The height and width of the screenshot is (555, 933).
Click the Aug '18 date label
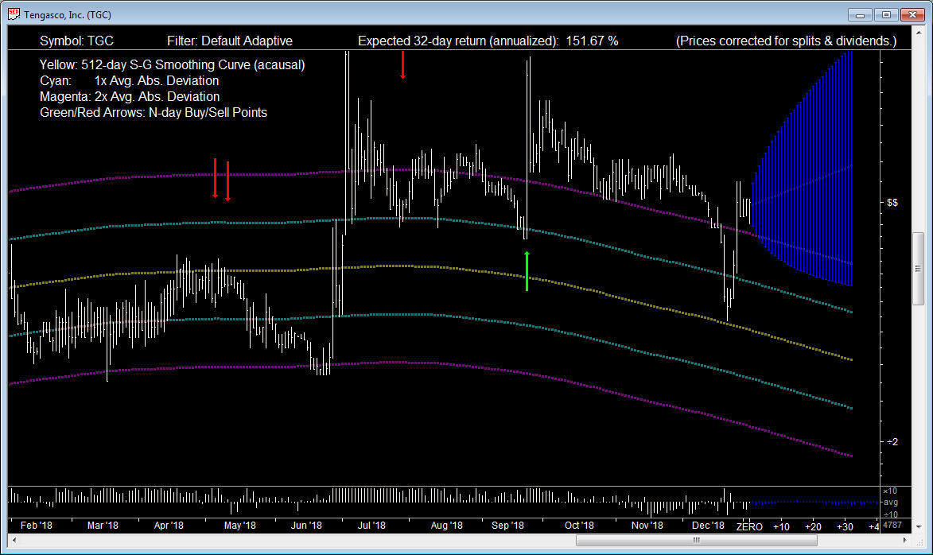coord(446,526)
